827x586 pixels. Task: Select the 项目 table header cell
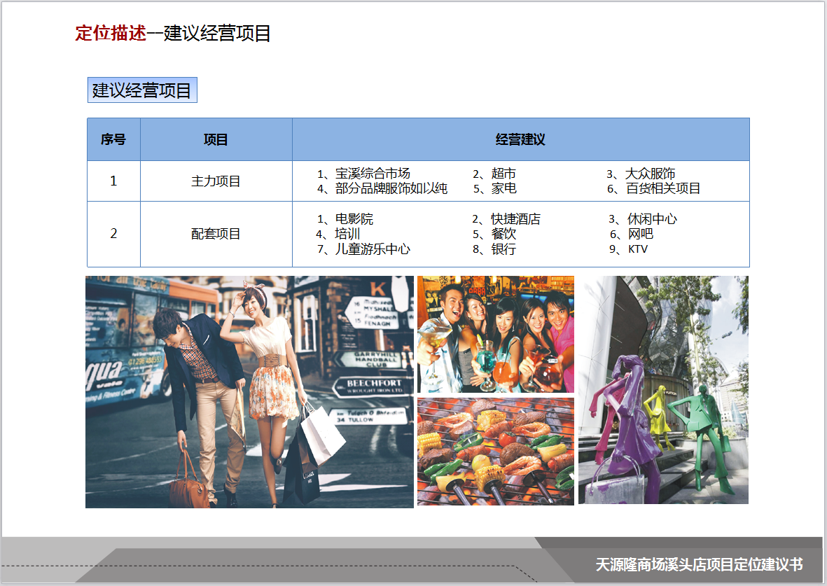tap(216, 139)
